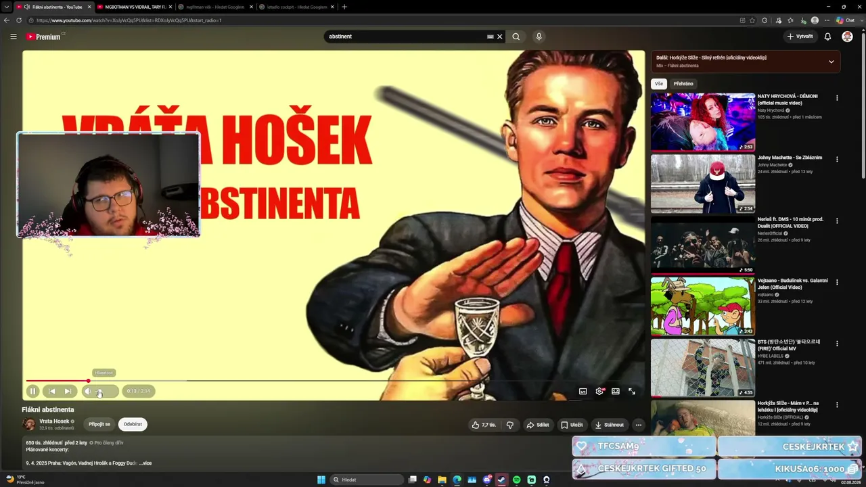Open the Vrata Hosek channel avatar
This screenshot has height=487, width=866.
coord(29,424)
